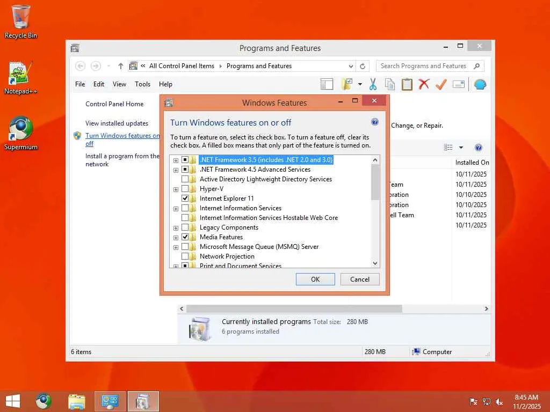Click the Paste clipboard toolbar icon
This screenshot has width=550, height=412.
tap(407, 84)
